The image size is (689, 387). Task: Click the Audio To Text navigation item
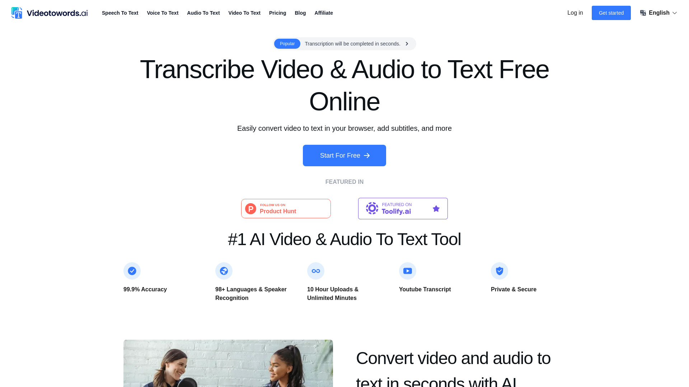[203, 13]
